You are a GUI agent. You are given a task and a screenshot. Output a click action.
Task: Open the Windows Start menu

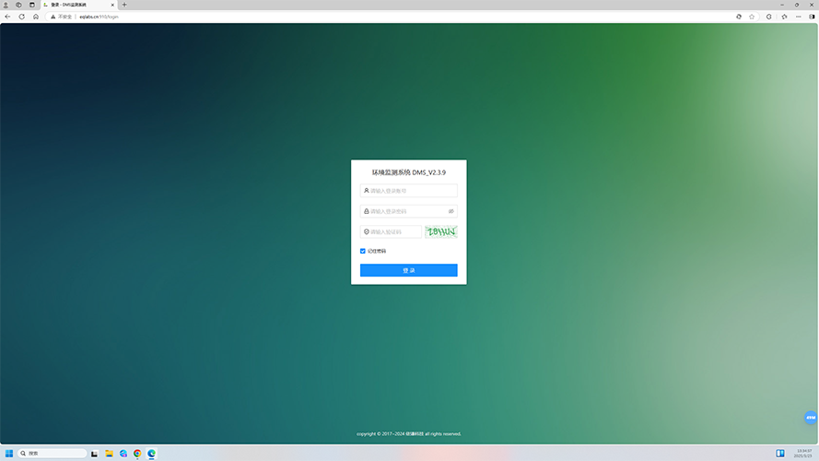tap(9, 454)
